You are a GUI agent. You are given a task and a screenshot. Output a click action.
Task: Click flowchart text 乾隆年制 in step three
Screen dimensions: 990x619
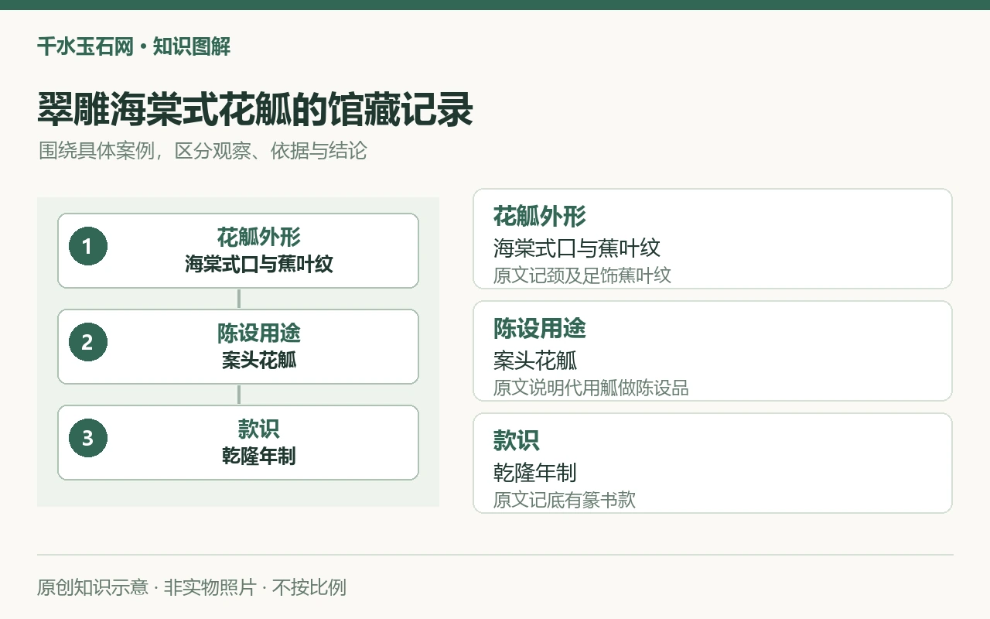[258, 456]
